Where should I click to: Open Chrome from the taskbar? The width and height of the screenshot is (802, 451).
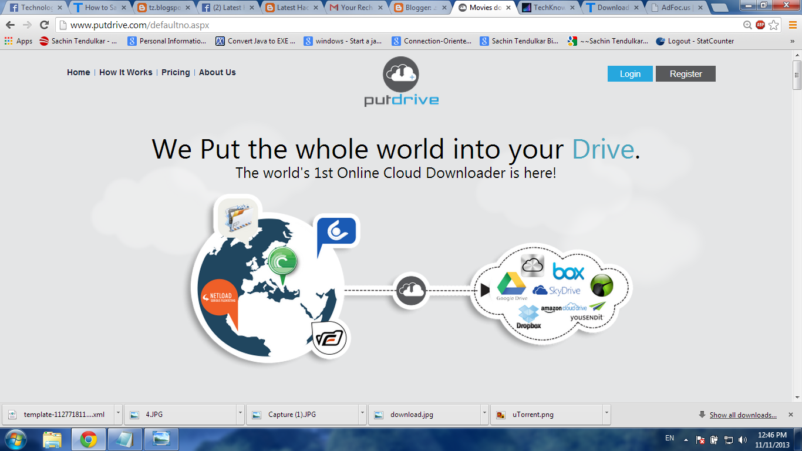coord(88,439)
